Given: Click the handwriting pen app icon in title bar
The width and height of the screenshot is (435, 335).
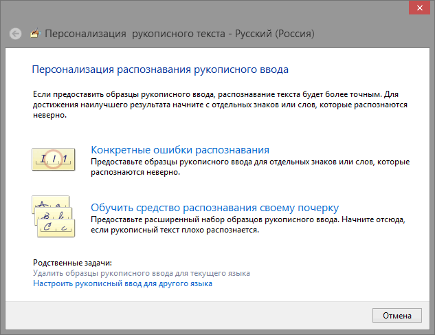Looking at the screenshot, I should click(34, 33).
